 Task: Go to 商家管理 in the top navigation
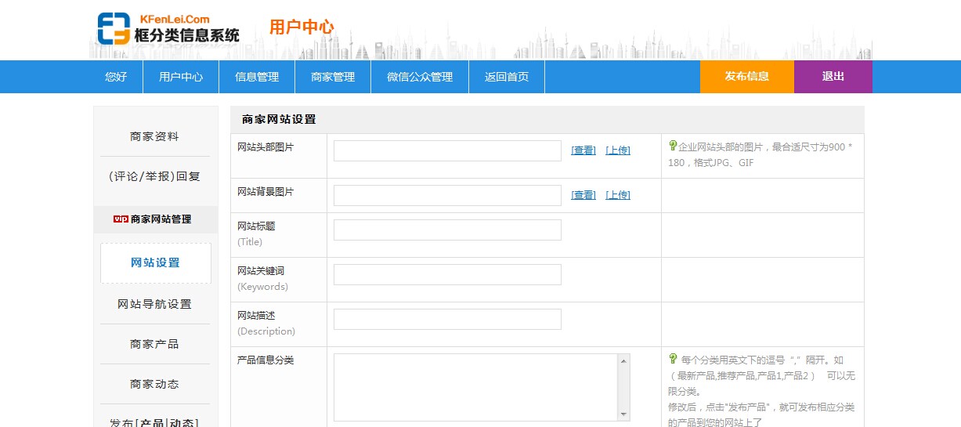(333, 77)
